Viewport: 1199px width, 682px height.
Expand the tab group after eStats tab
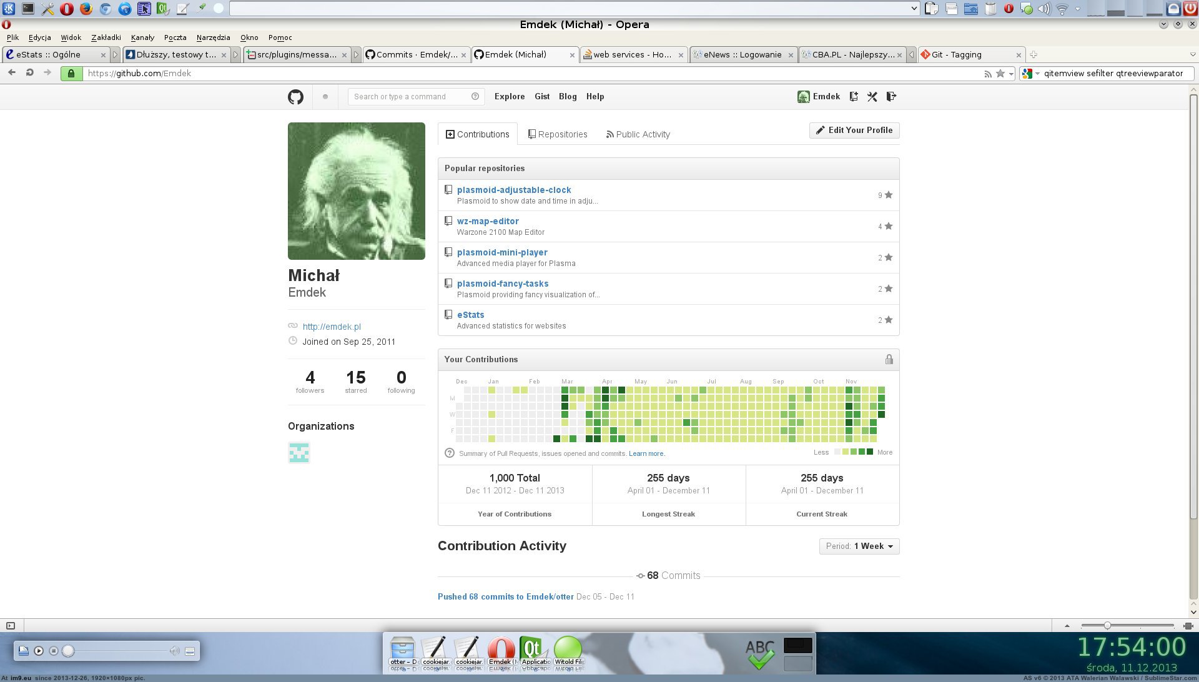click(x=116, y=55)
